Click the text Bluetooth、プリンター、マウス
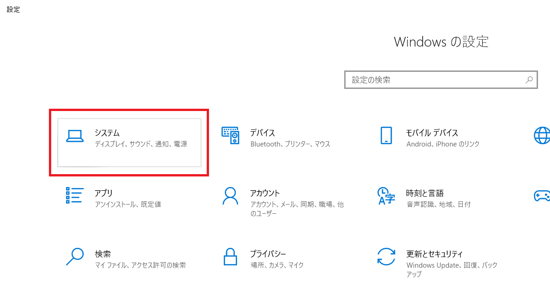The width and height of the screenshot is (550, 293). pos(290,144)
